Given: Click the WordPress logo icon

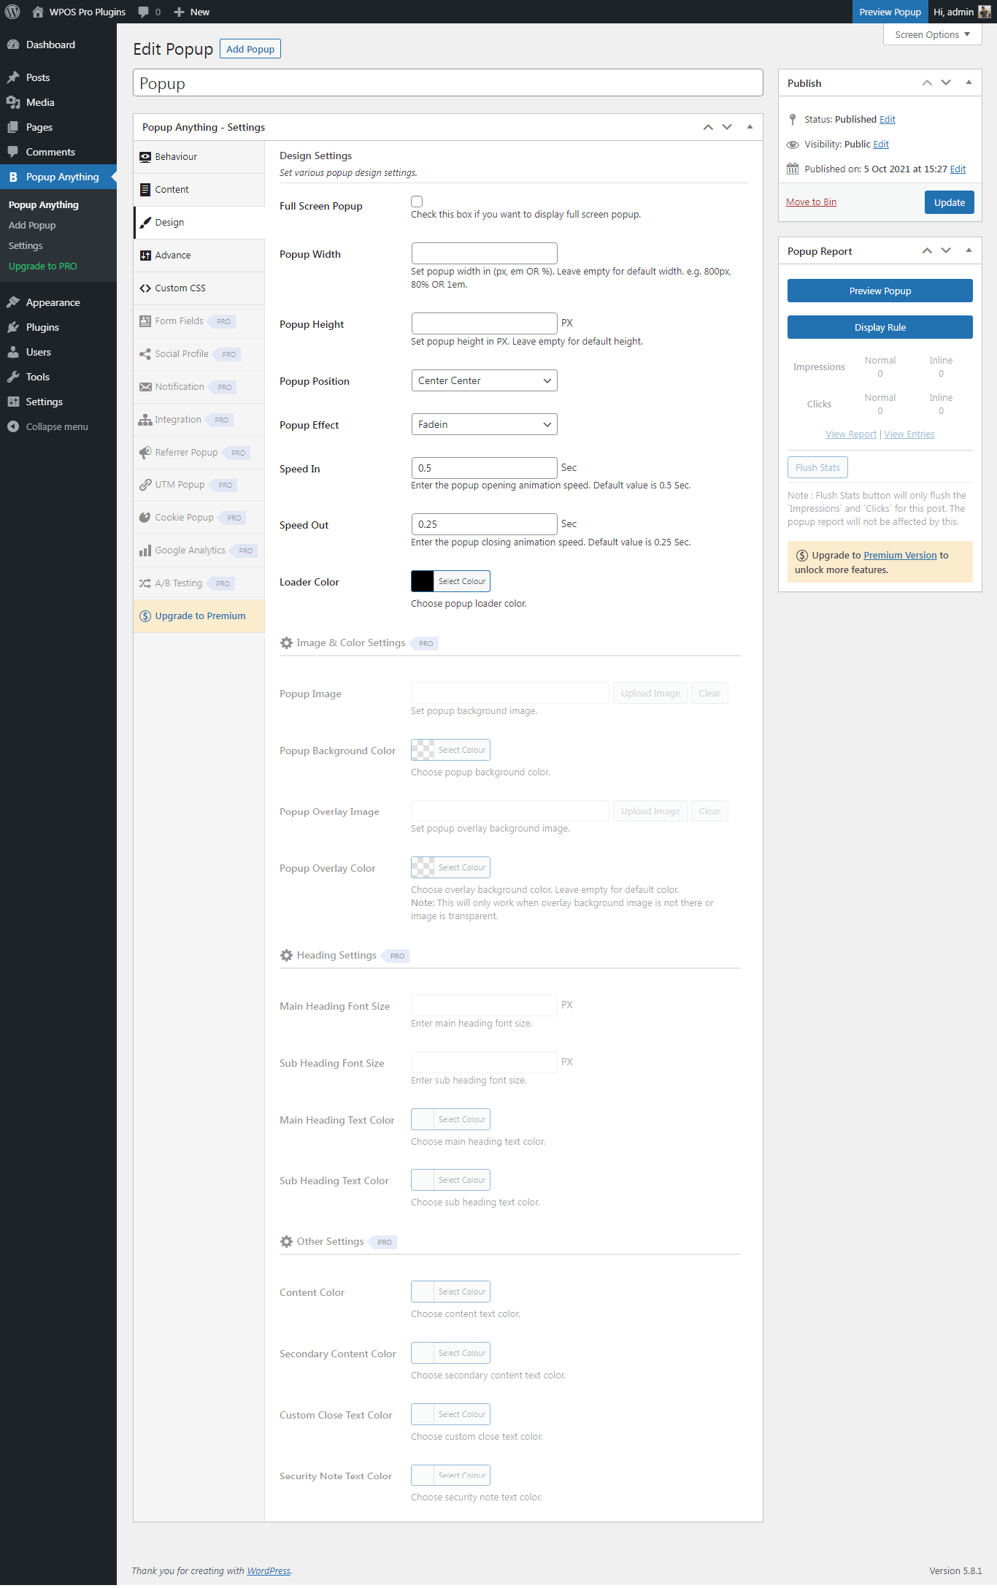Looking at the screenshot, I should tap(12, 12).
